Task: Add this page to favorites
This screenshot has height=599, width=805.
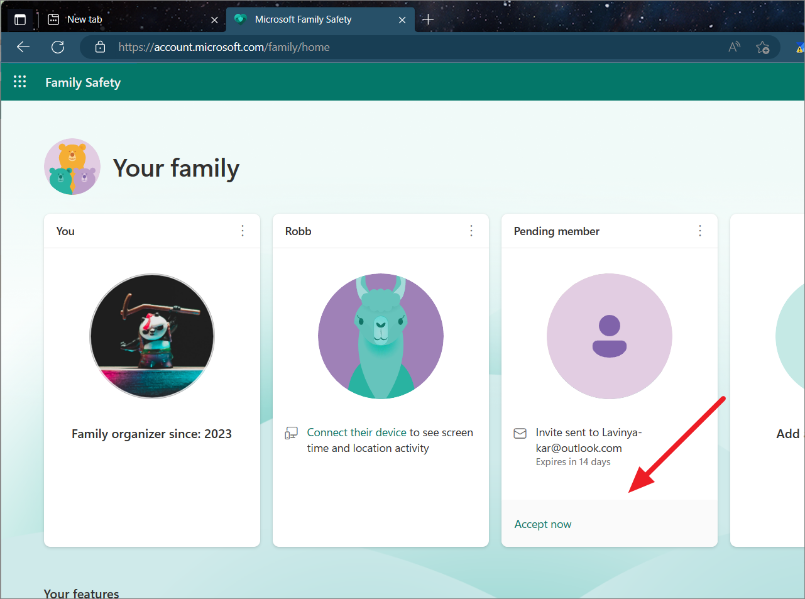Action: [763, 47]
